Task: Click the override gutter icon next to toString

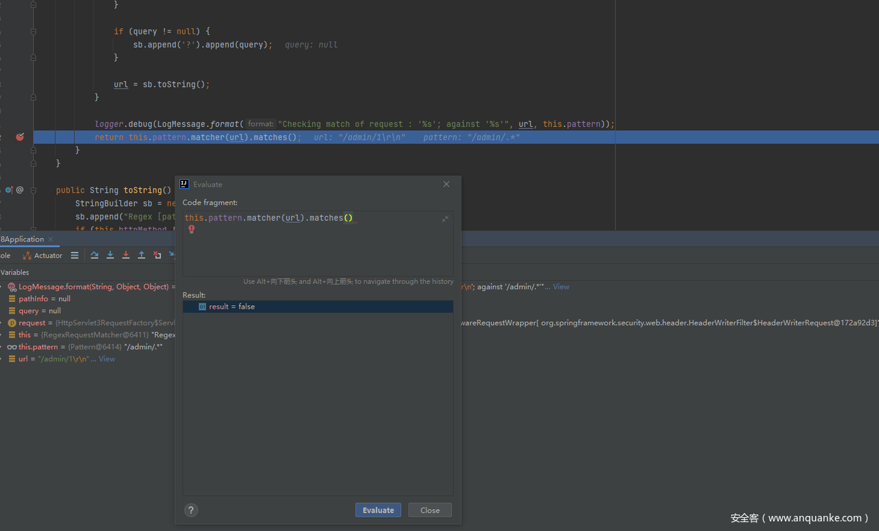Action: pyautogui.click(x=9, y=190)
